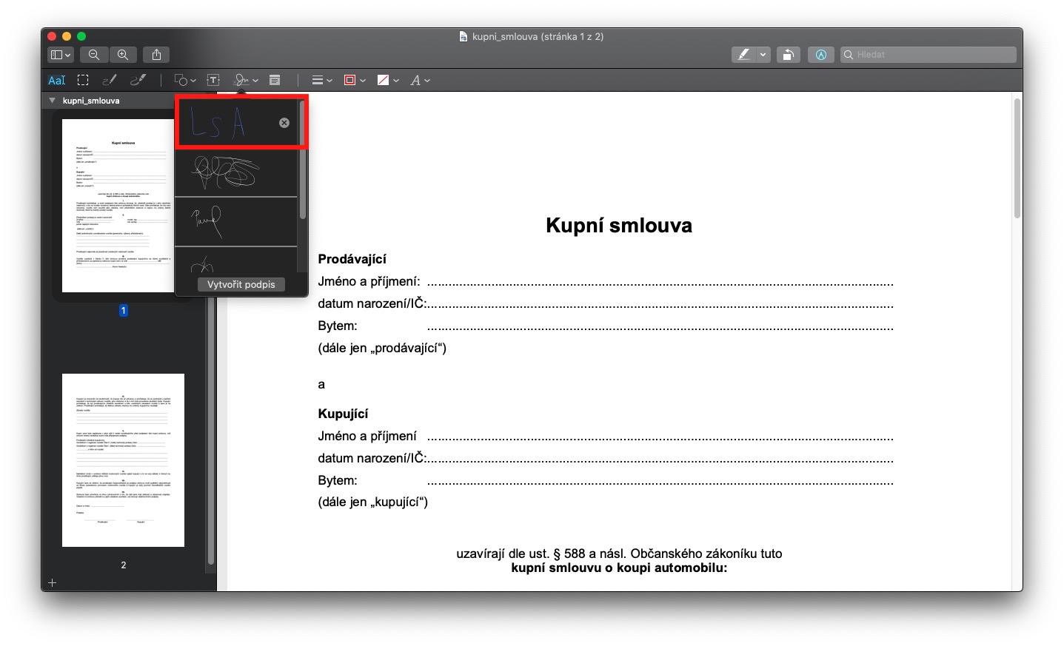
Task: Delete the first signature with X button
Action: (284, 123)
